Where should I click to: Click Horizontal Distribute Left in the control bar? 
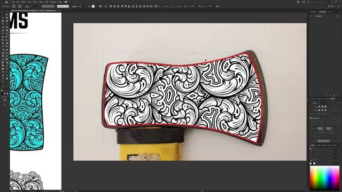pos(144,6)
